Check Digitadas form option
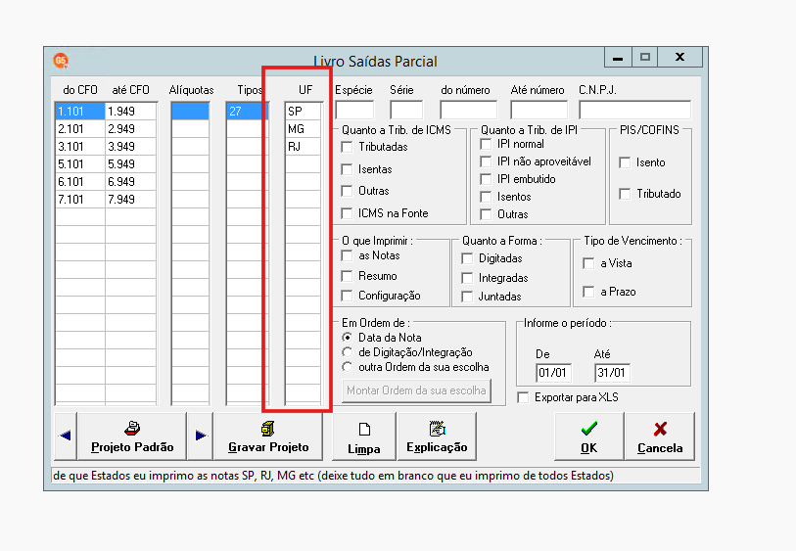Image resolution: width=796 pixels, height=551 pixels. (x=468, y=258)
